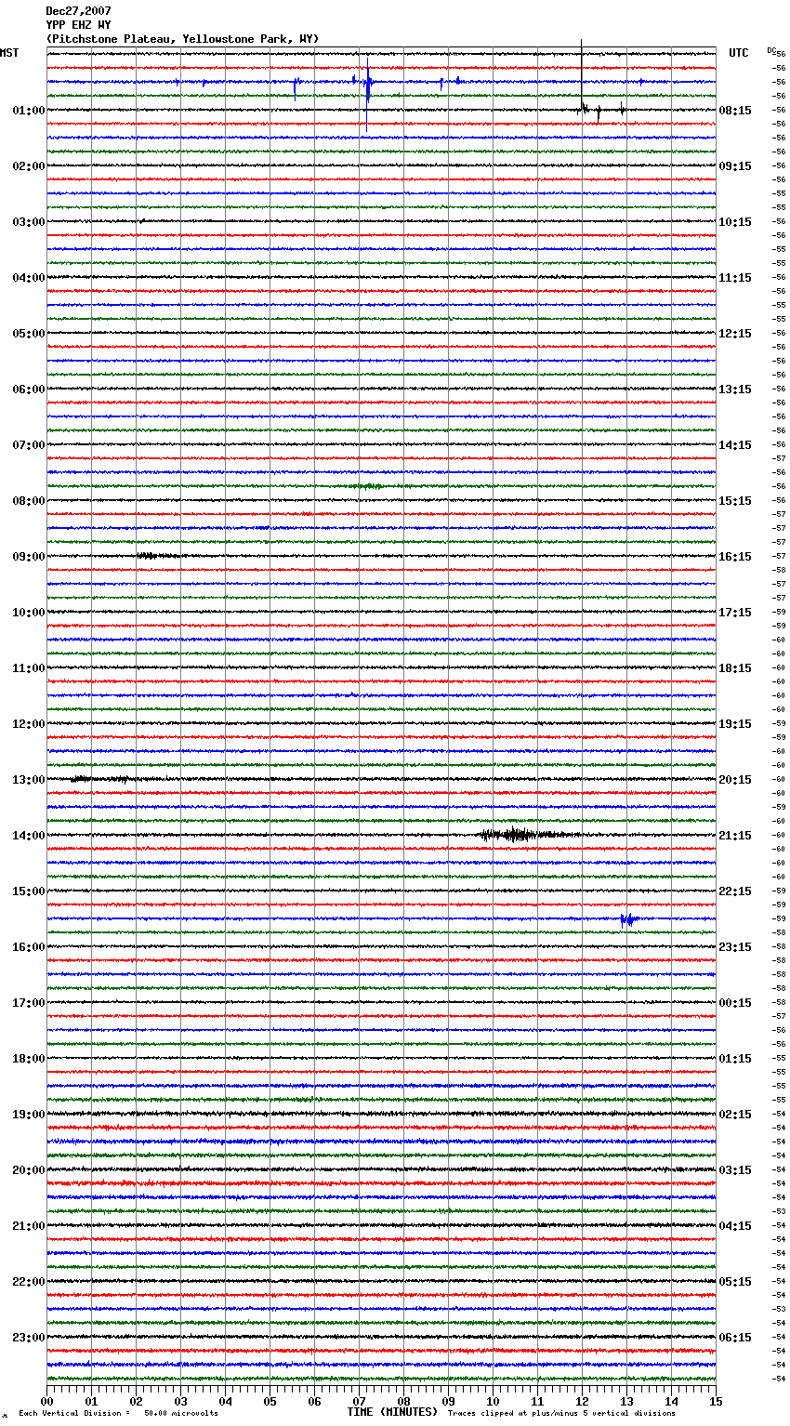Click the "15:00" MST row label
This screenshot has height=1426, width=790.
29,891
